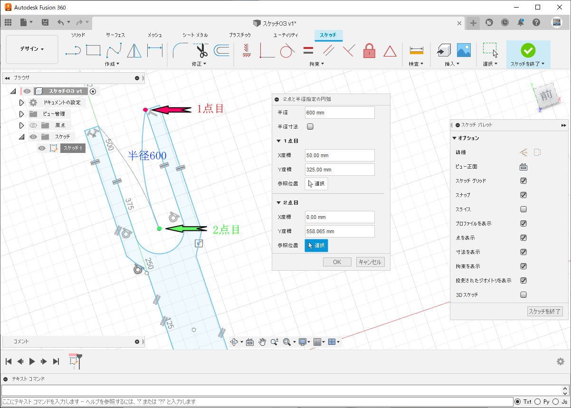Screen dimensions: 571x408
Task: Toggle the スケッチ グリッド checkbox
Action: 523,181
